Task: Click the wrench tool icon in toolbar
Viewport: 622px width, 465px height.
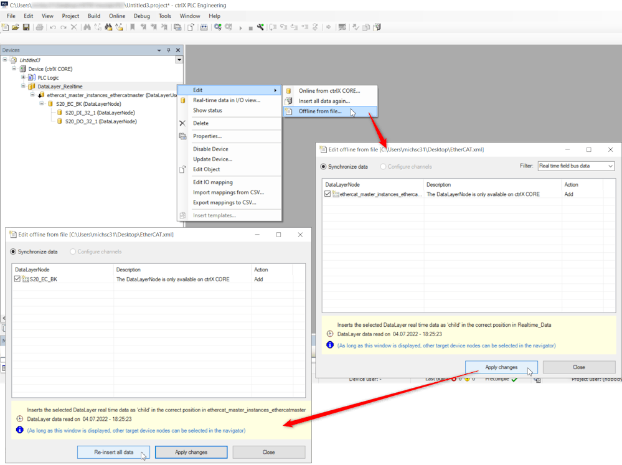Action: [x=261, y=27]
